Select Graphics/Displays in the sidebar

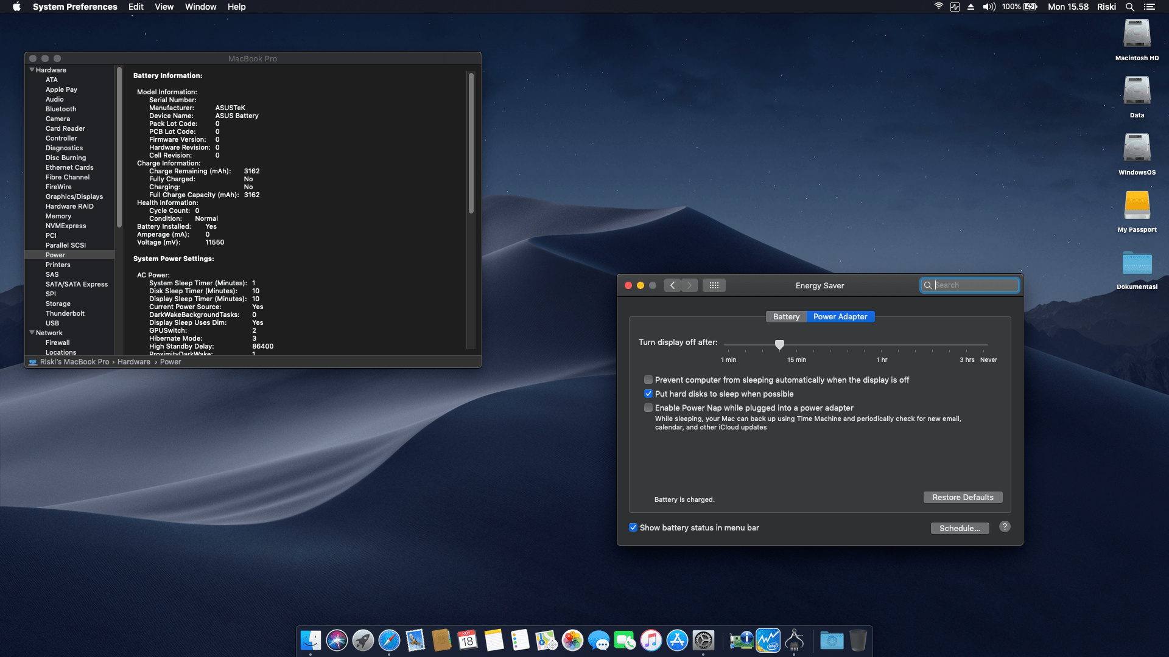(x=74, y=196)
